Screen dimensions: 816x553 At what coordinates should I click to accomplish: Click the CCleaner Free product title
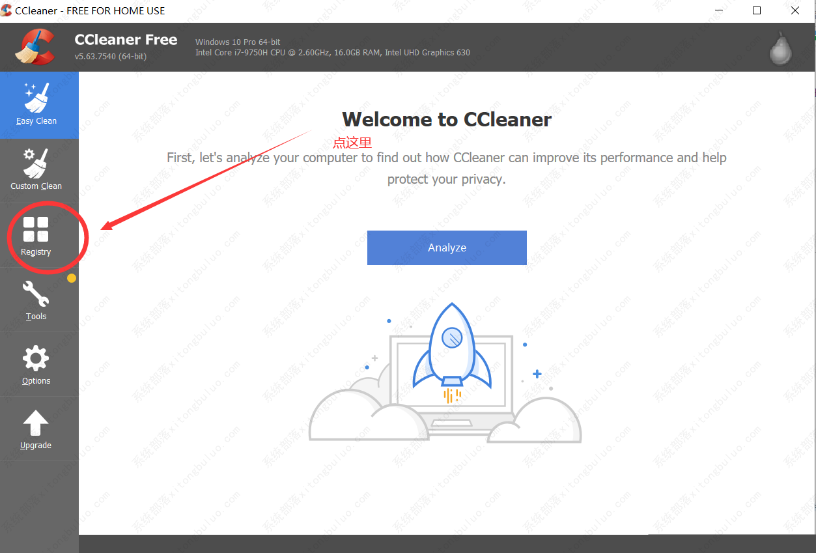tap(126, 40)
